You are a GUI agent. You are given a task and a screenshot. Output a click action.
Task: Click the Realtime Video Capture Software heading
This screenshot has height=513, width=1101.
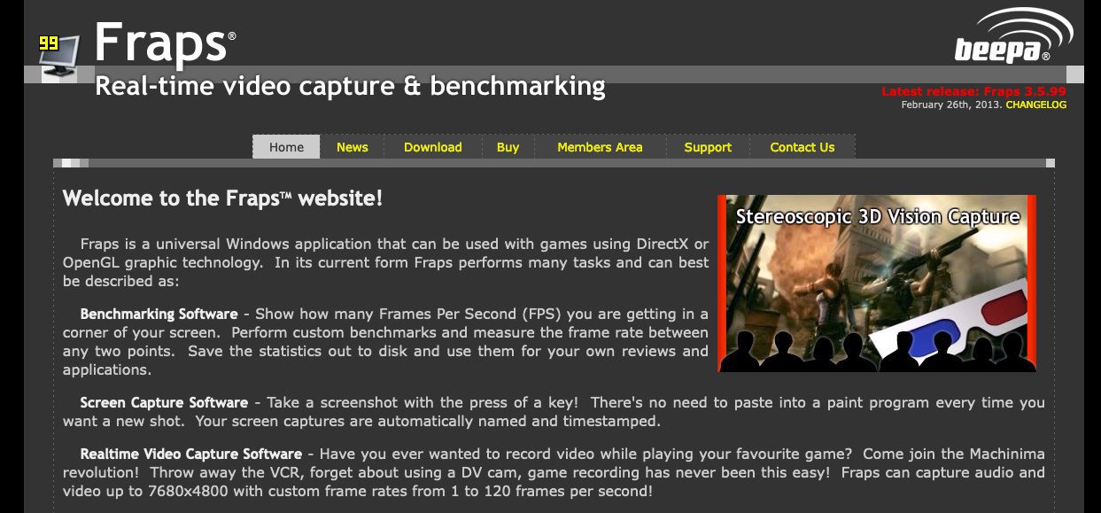[190, 454]
